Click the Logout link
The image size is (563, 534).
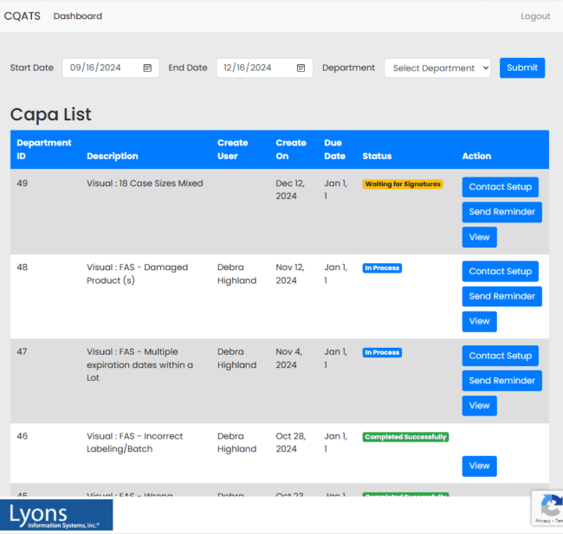pos(535,16)
